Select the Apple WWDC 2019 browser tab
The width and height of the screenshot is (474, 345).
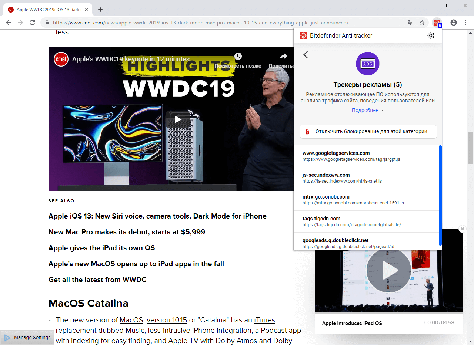pos(48,10)
